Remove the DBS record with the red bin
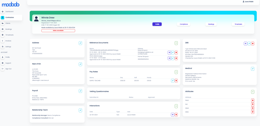The height and width of the screenshot is (126, 260). coord(252,44)
